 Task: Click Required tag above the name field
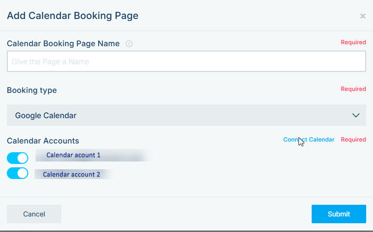click(353, 42)
